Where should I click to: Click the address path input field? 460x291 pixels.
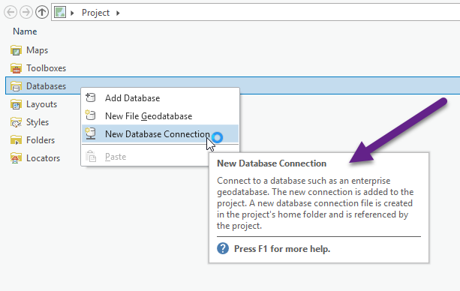coord(255,12)
